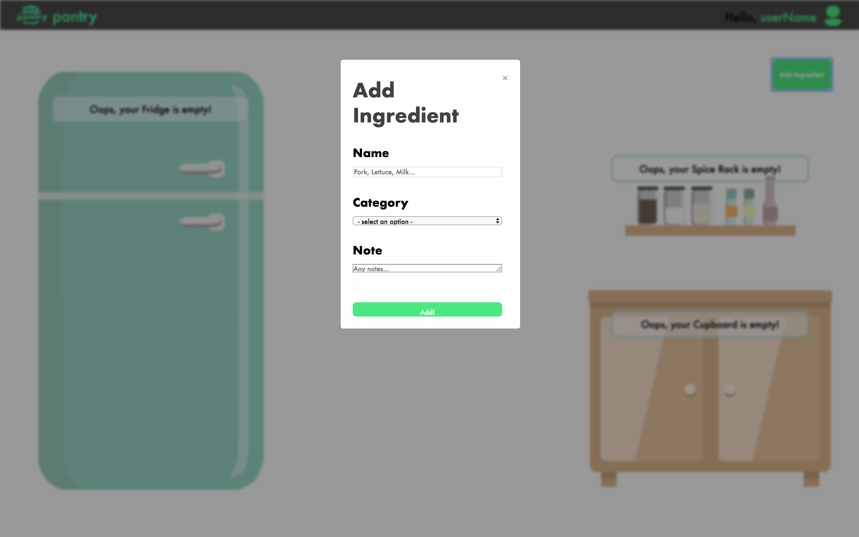The image size is (859, 537).
Task: Click the Name input field
Action: 427,172
